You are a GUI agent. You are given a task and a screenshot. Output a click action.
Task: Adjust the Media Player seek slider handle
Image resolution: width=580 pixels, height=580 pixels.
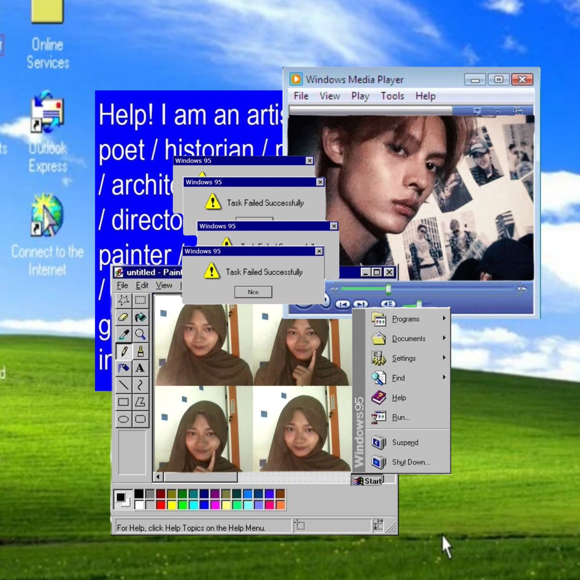click(388, 289)
